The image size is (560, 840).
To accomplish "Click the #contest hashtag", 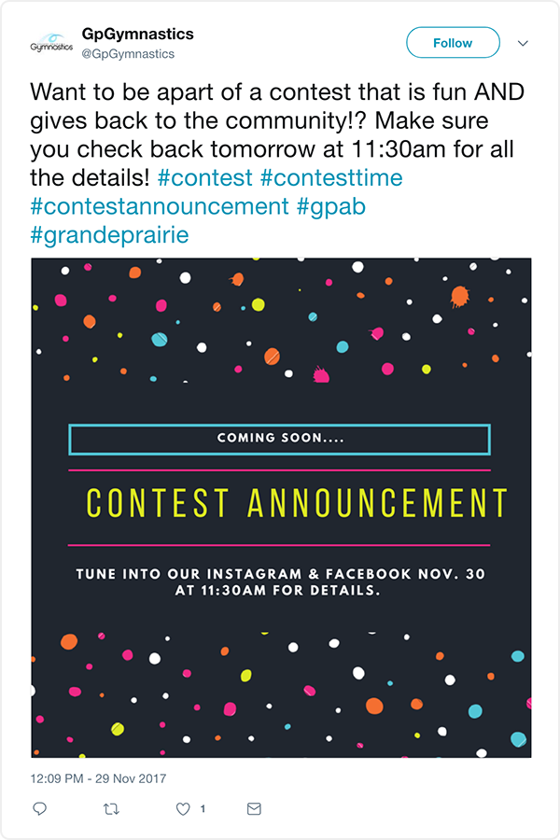I will coord(204,175).
